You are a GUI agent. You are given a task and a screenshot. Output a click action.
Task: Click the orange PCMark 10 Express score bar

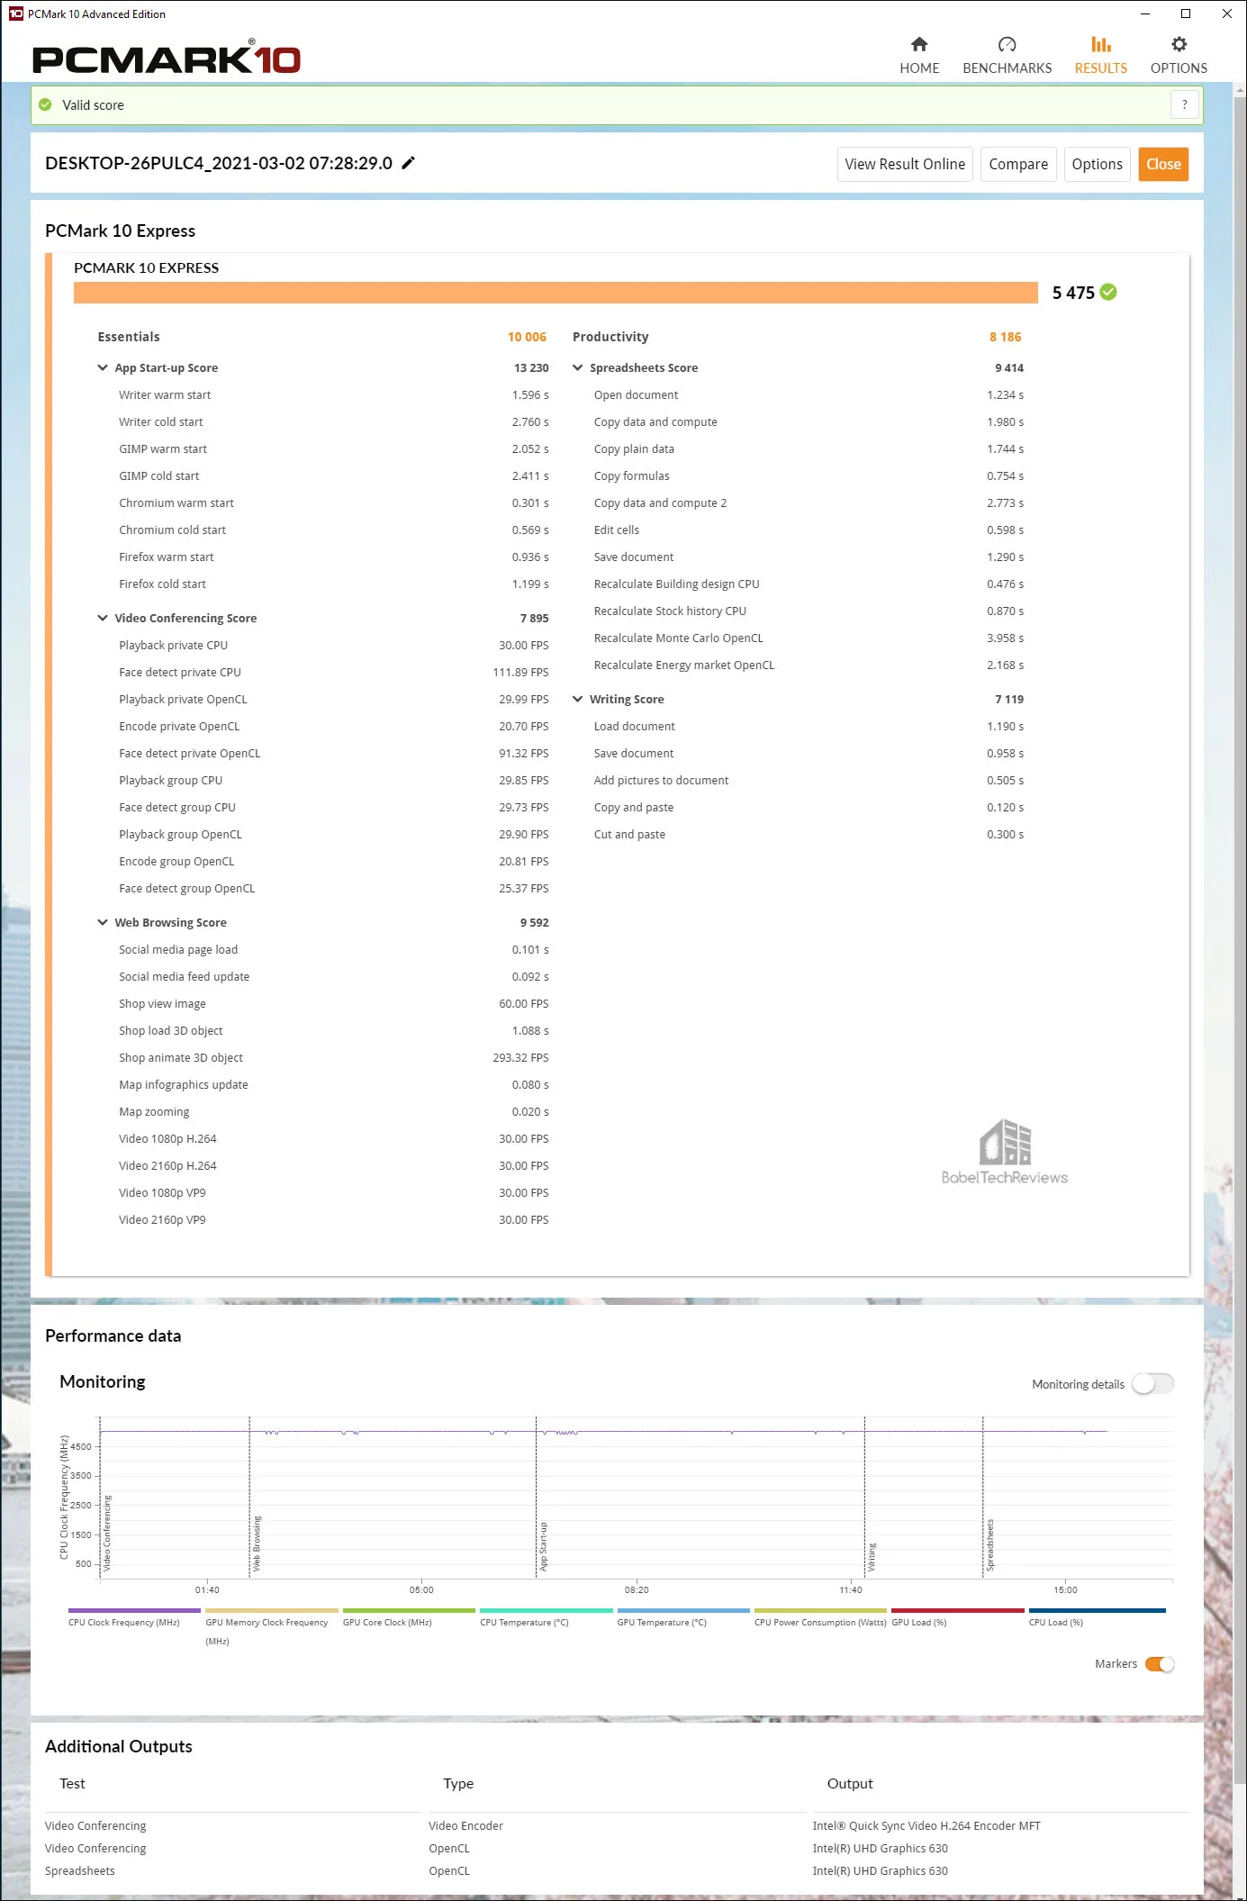click(556, 293)
